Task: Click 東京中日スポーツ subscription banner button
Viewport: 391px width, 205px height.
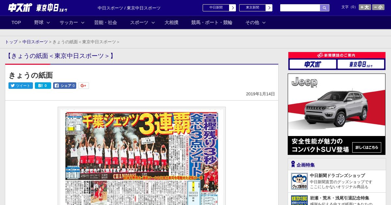Action: coord(361,64)
